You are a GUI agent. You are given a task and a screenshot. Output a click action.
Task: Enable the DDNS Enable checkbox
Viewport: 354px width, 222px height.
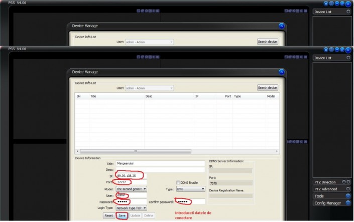(178, 182)
